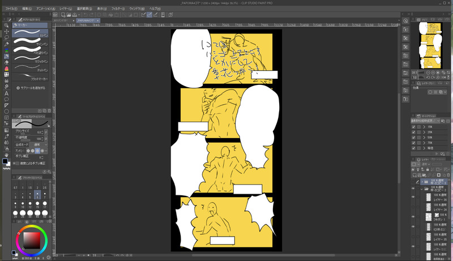Toggle the 等倍 auto action checkbox
Screen dimensions: 453x261
pyautogui.click(x=413, y=148)
